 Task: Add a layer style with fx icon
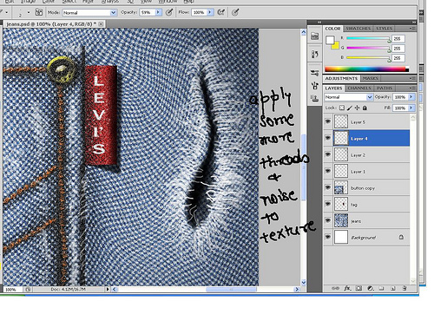tap(347, 288)
